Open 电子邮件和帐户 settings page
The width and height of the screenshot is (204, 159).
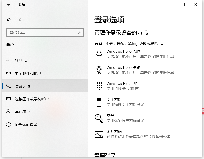(x=28, y=73)
